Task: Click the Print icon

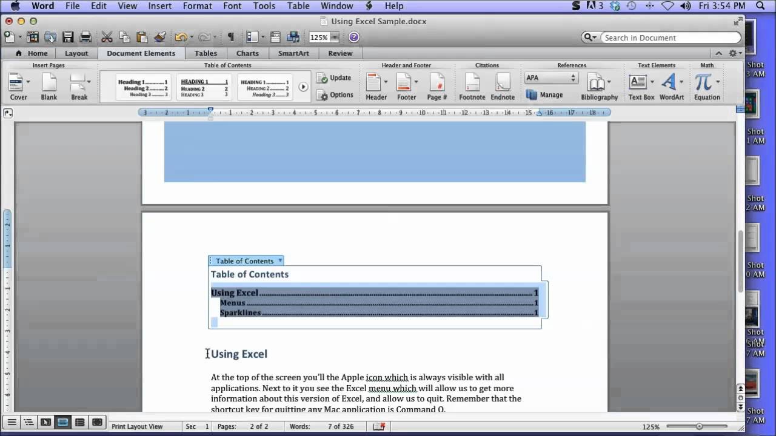Action: (85, 37)
